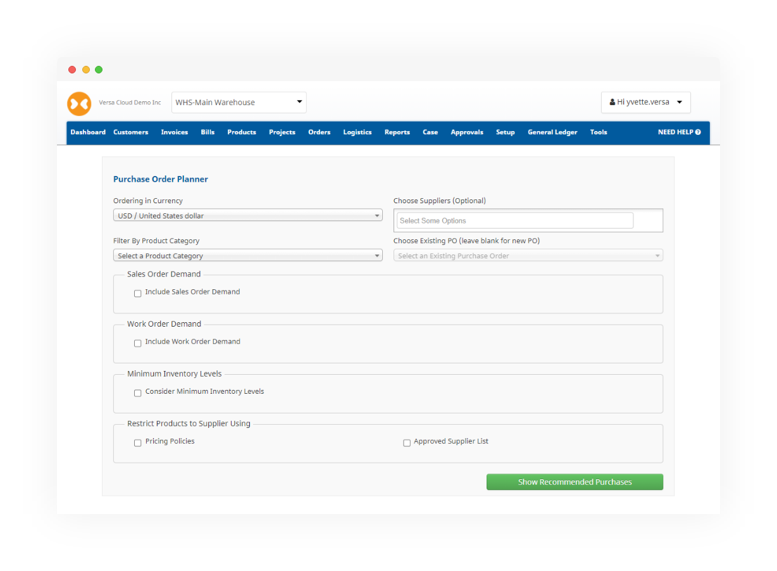Open the WHS-Main Warehouse dropdown
777x571 pixels.
click(239, 103)
